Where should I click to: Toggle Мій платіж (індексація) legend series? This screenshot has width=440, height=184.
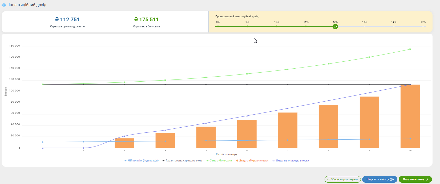(x=142, y=161)
